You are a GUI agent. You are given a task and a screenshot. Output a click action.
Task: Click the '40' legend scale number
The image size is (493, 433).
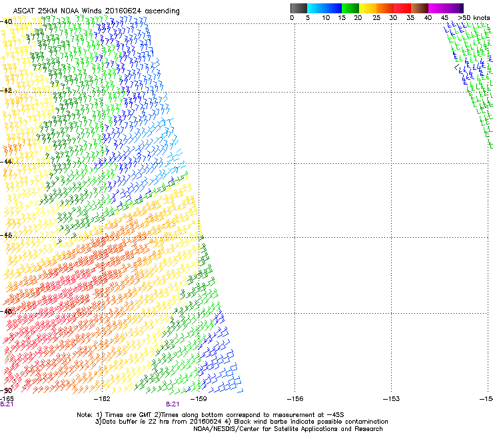(x=428, y=18)
